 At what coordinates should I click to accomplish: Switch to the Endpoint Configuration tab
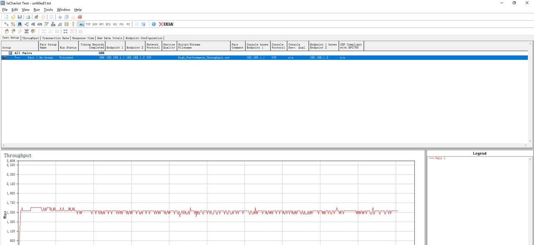click(144, 38)
